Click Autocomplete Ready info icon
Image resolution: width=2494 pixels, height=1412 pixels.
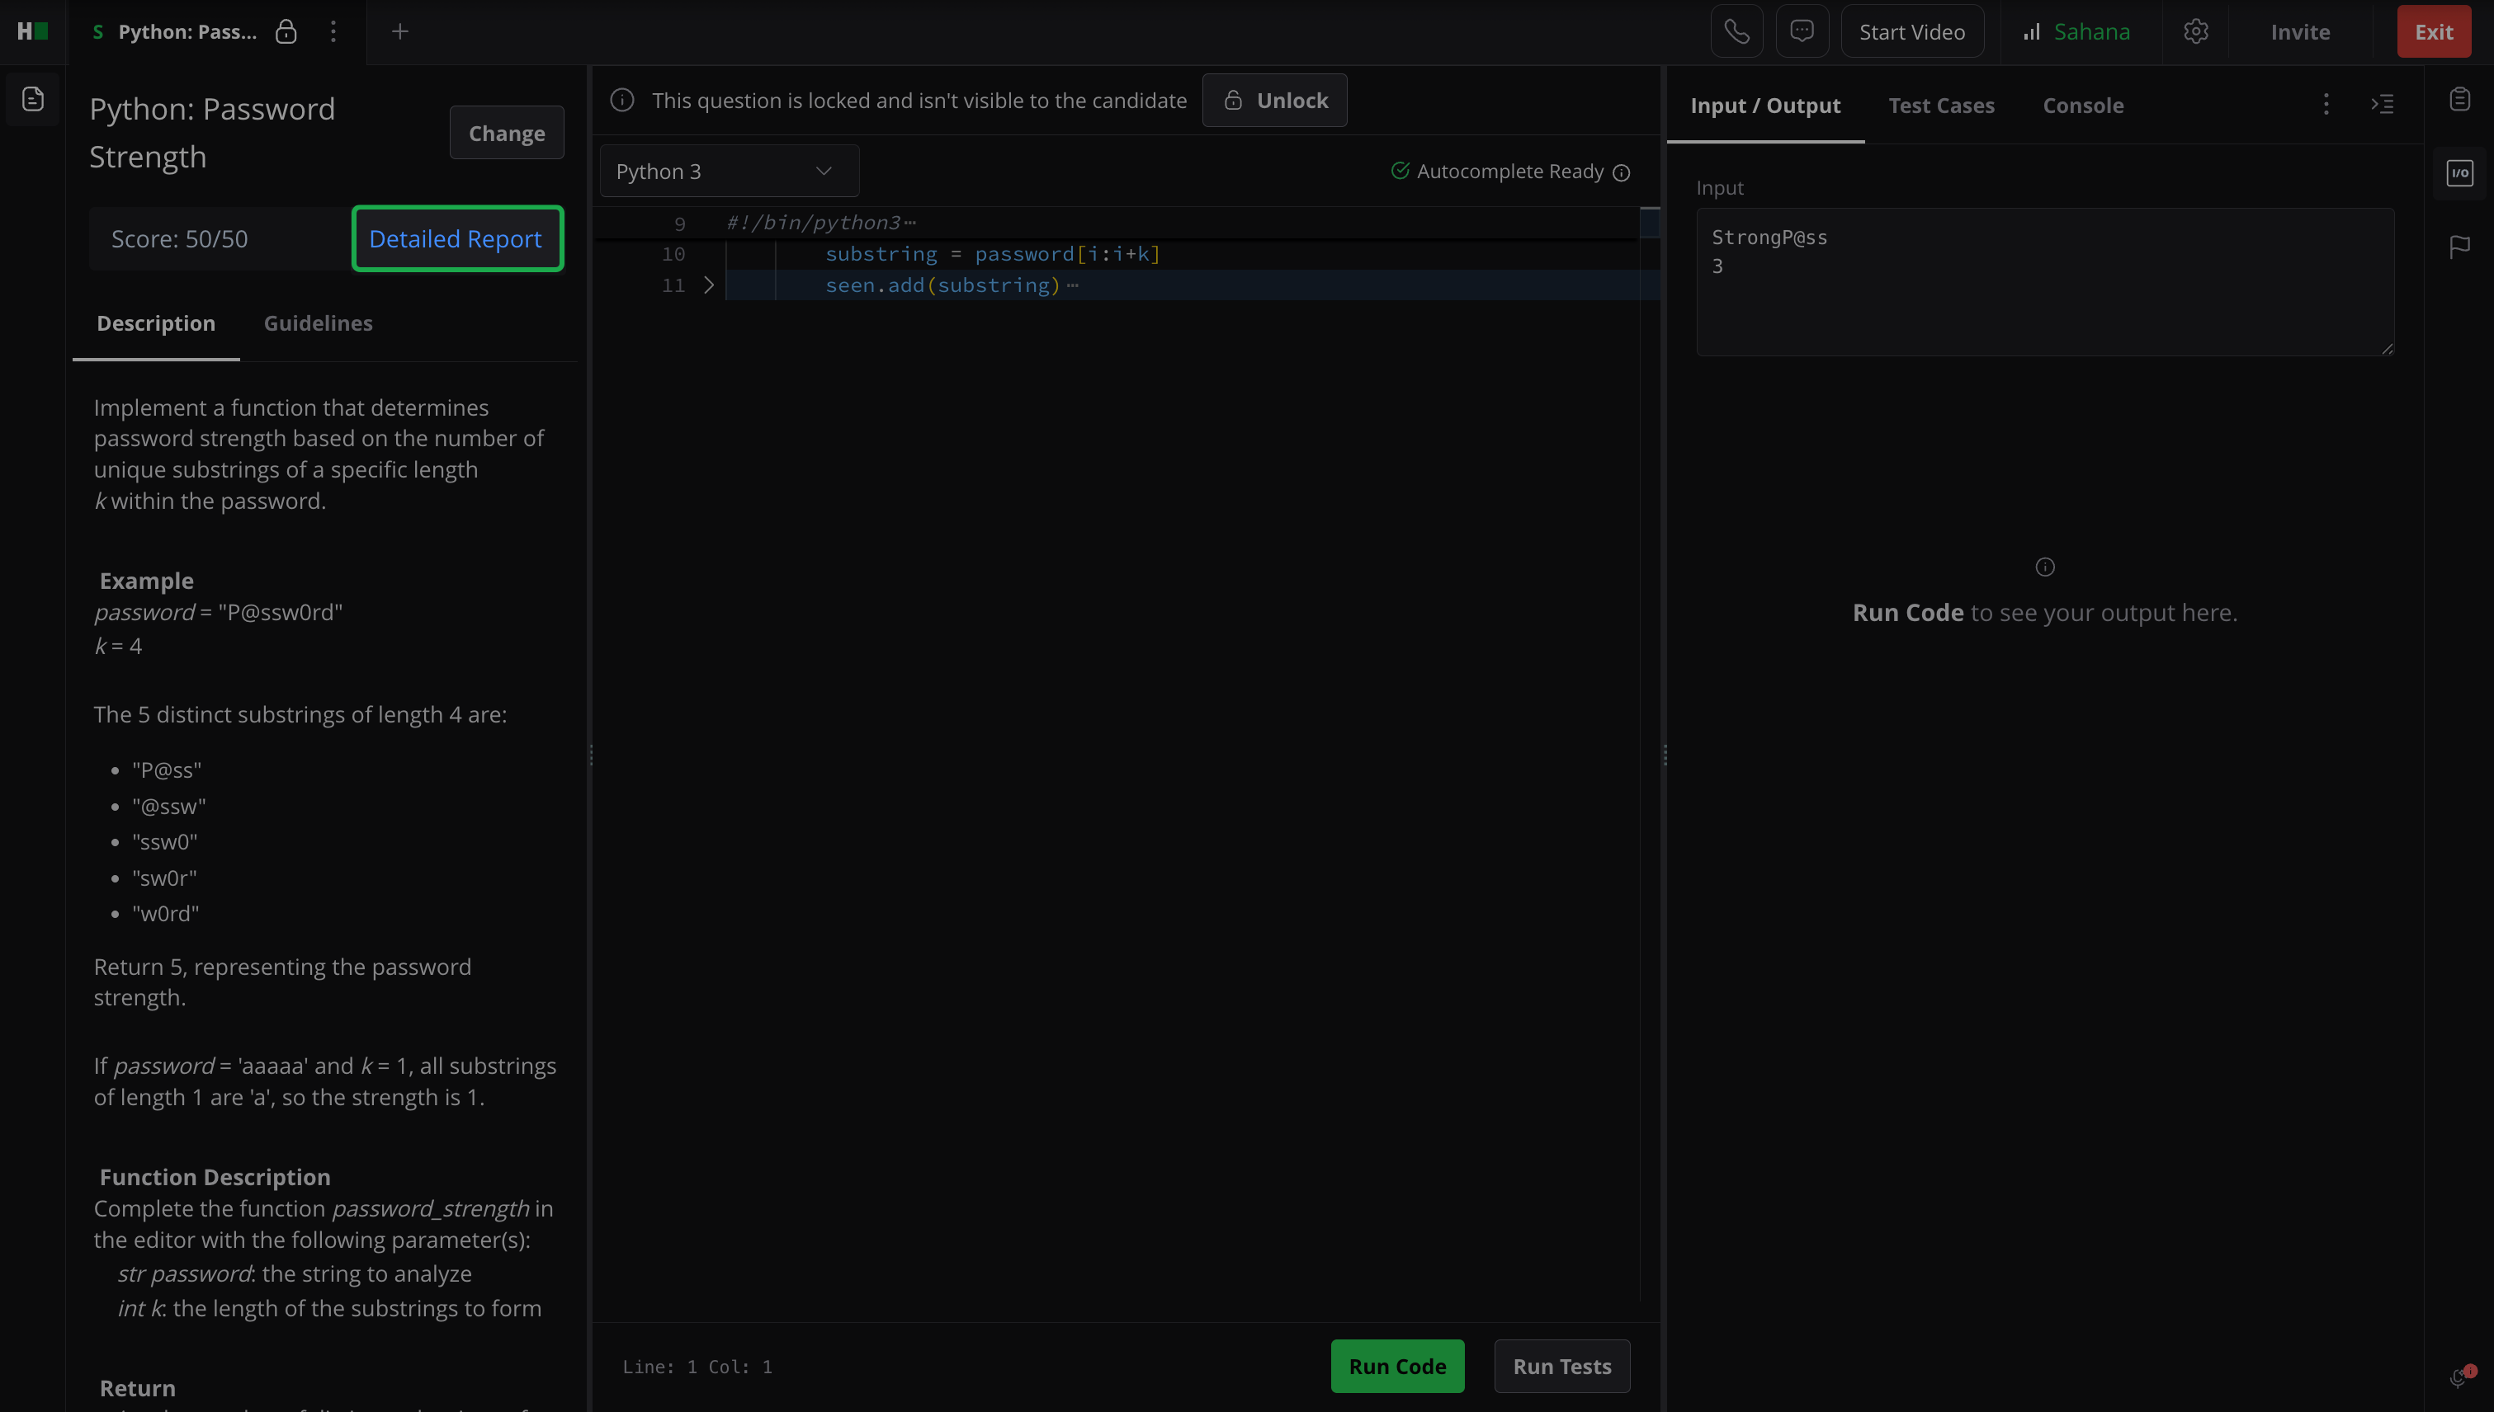[x=1622, y=172]
